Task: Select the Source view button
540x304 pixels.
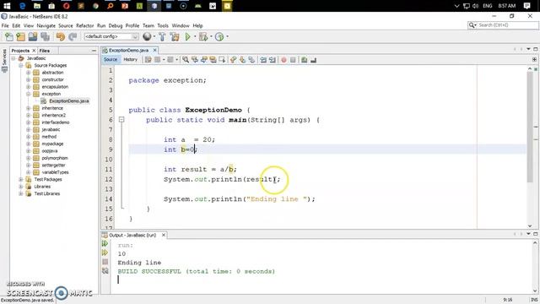Action: [x=111, y=60]
